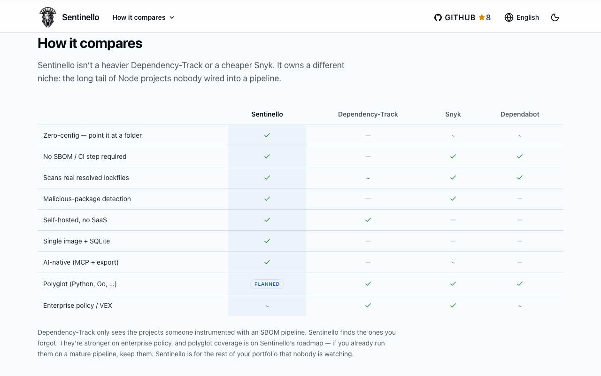The image size is (601, 376).
Task: Click the 'Malicious-package detection' row label
Action: tap(87, 199)
